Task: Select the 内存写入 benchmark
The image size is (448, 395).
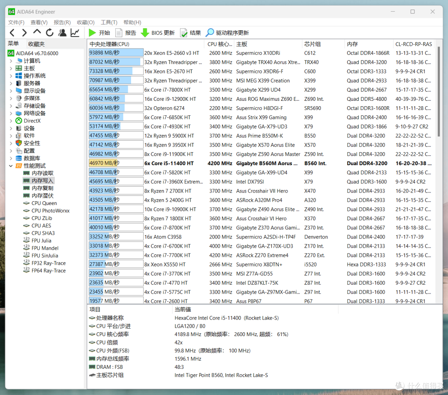Action: click(x=38, y=180)
